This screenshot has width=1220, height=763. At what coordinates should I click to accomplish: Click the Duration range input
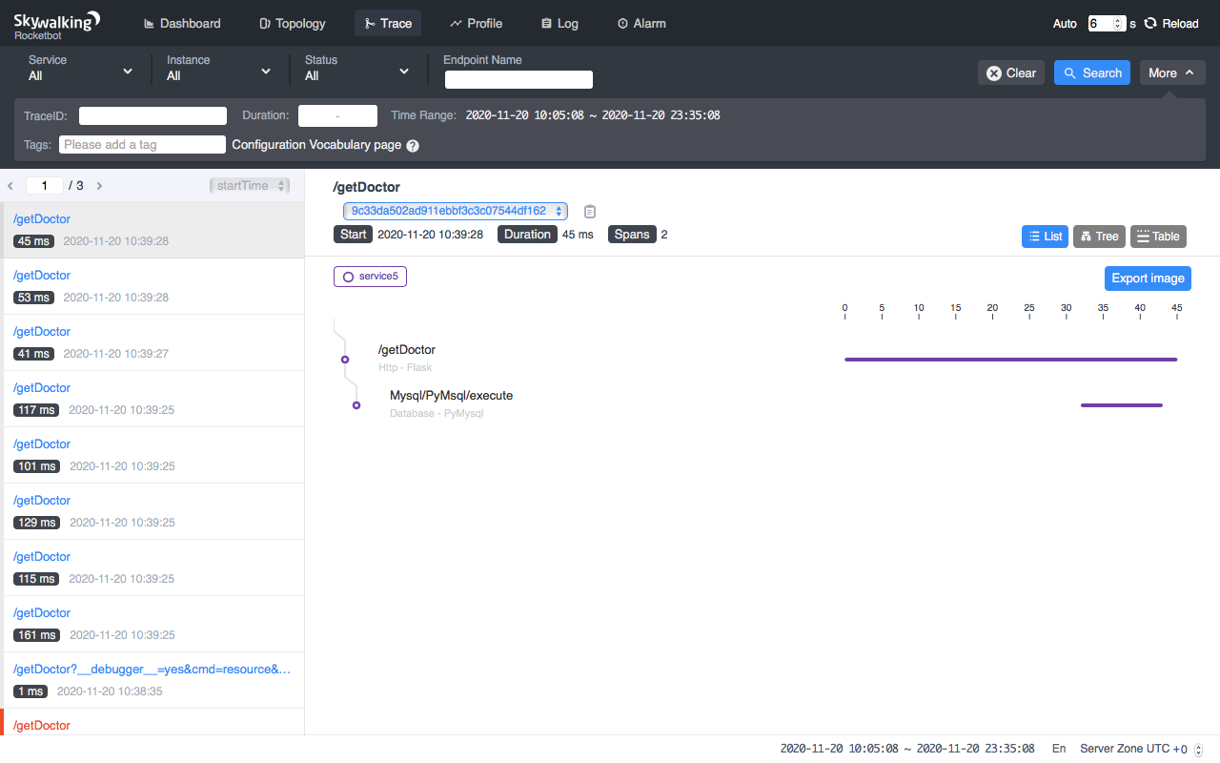coord(337,116)
